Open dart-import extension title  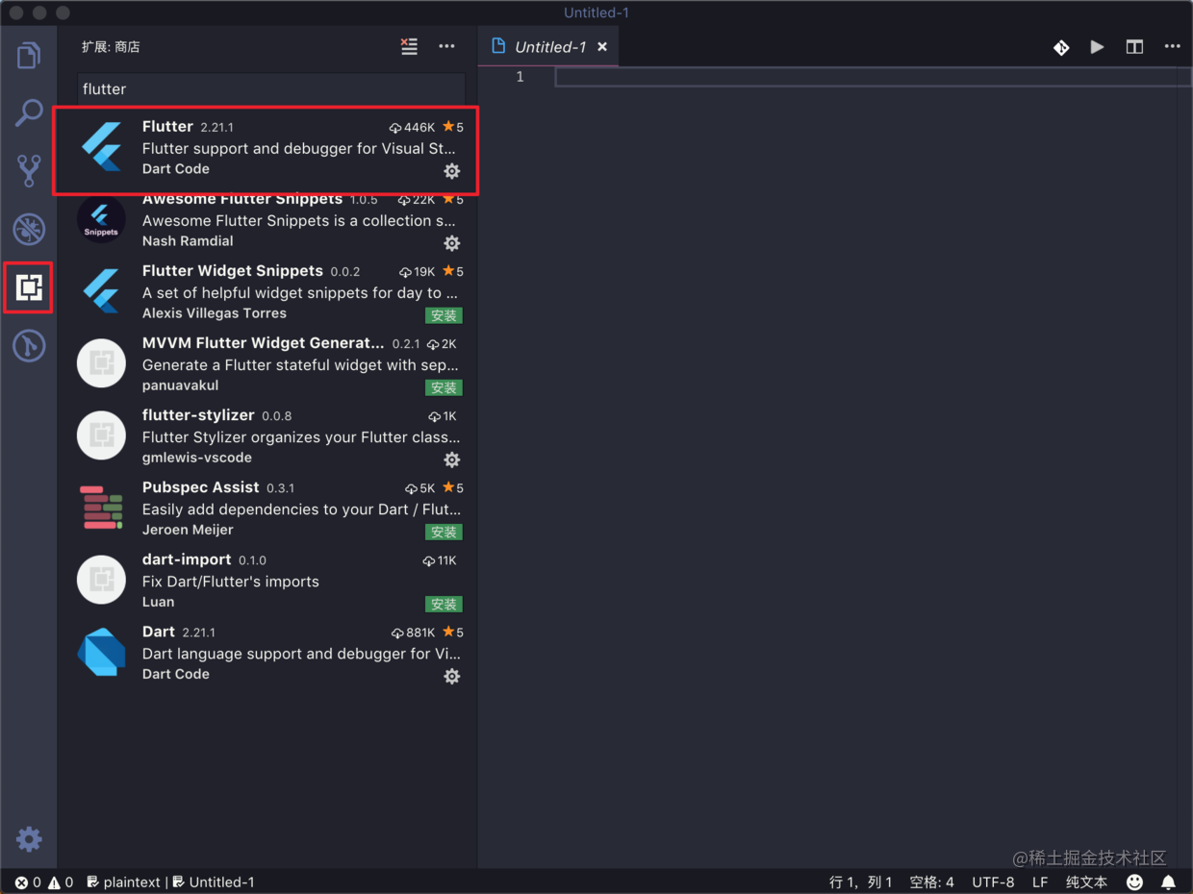[187, 559]
